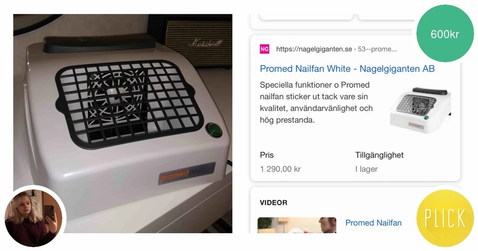Viewport: 478px width, 251px height.
Task: Tap the yellow PLICK logo
Action: [445, 218]
